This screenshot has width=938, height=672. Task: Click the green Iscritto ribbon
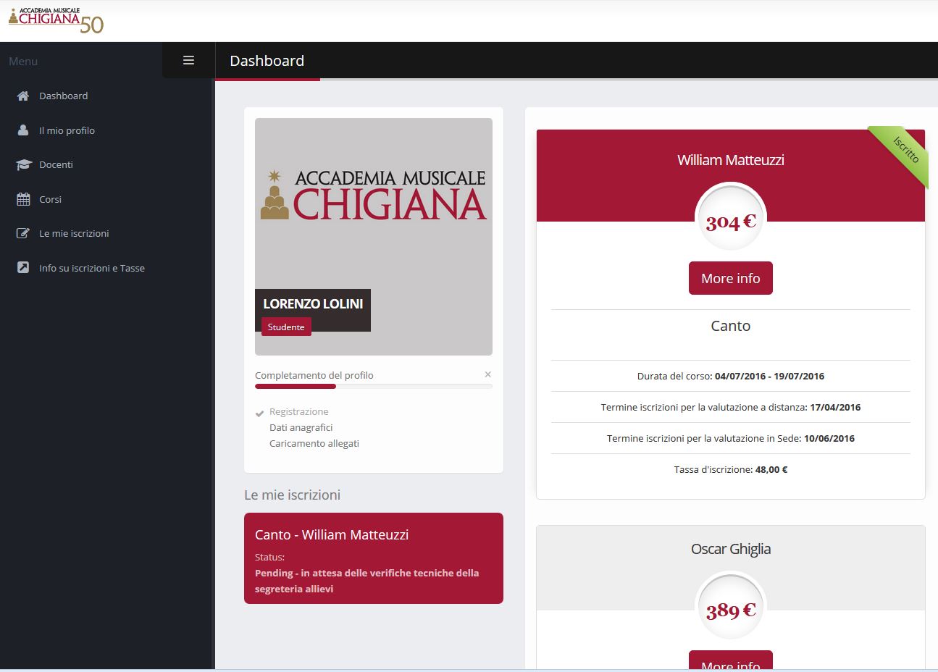point(902,153)
